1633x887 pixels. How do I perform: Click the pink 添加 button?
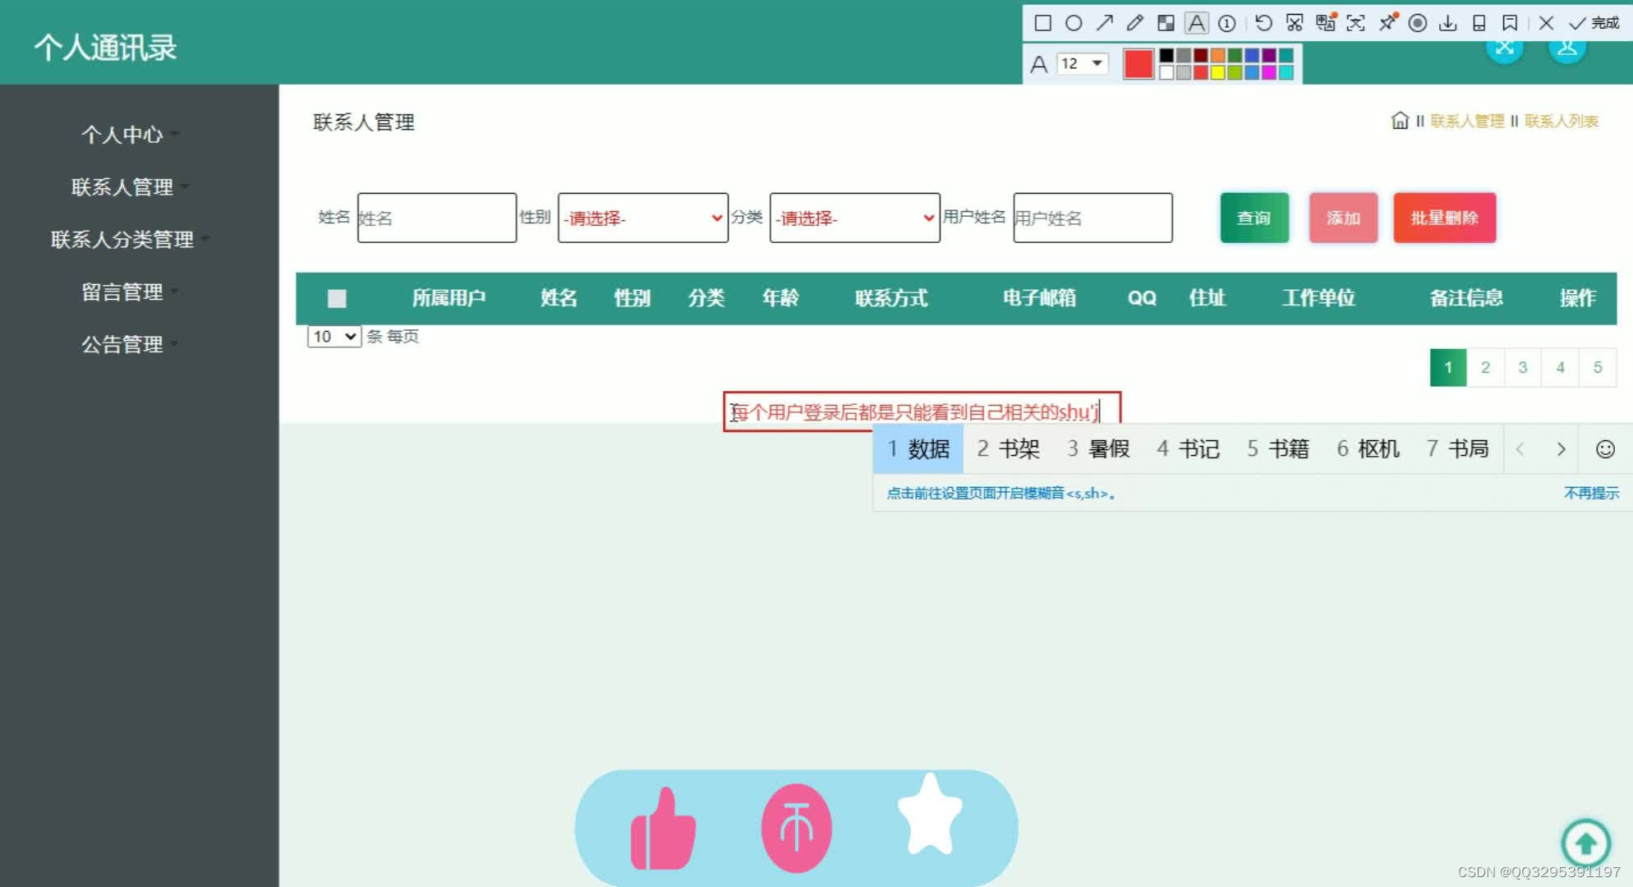[1343, 218]
